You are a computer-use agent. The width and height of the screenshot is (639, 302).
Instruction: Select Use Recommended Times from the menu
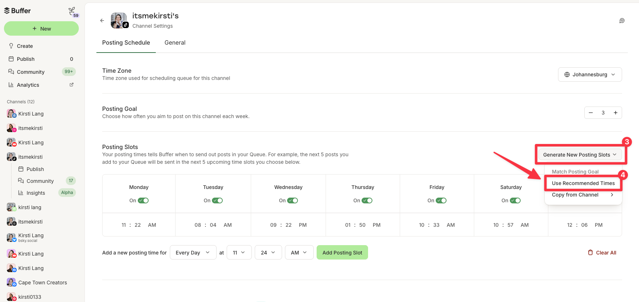[x=583, y=183]
